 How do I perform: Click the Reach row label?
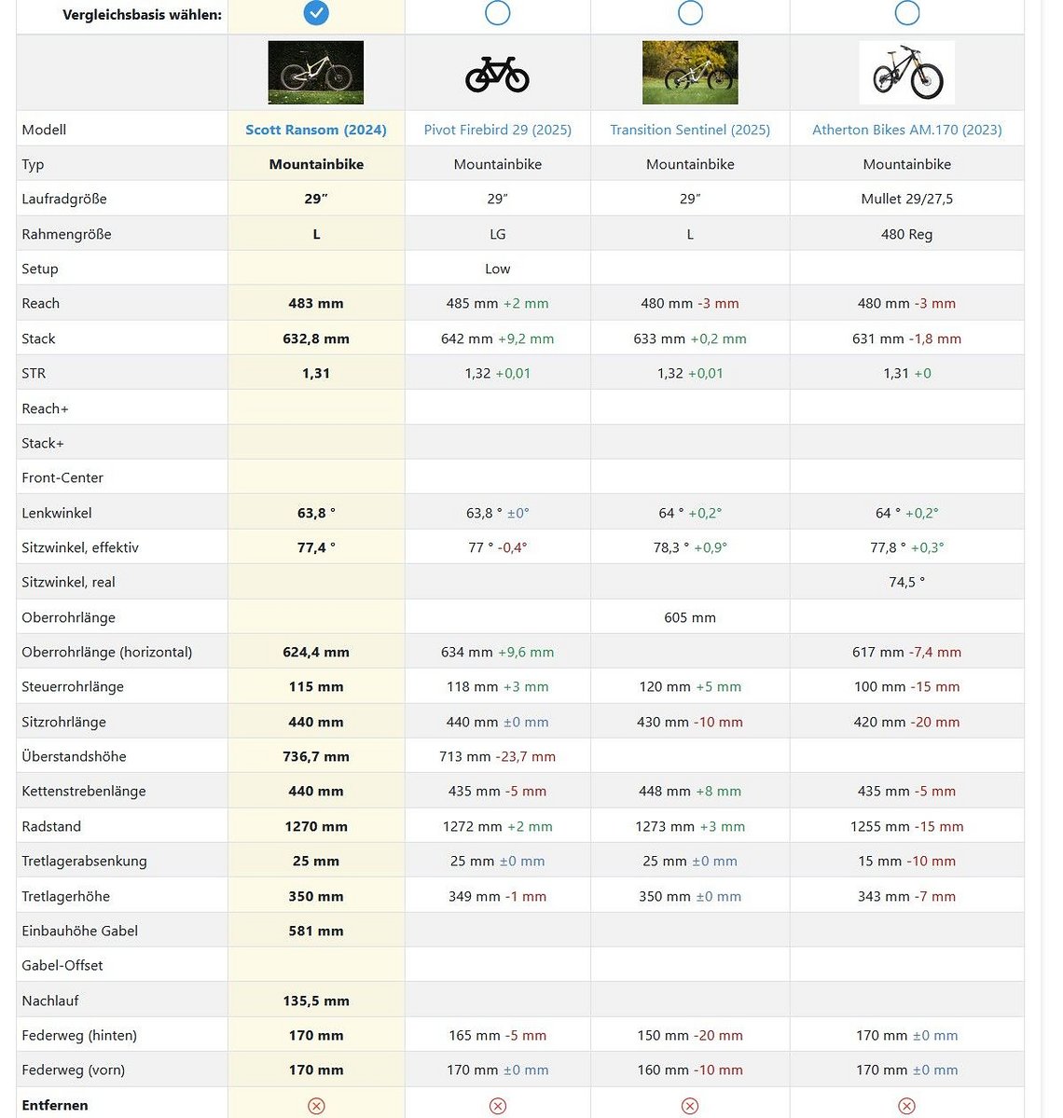(41, 303)
